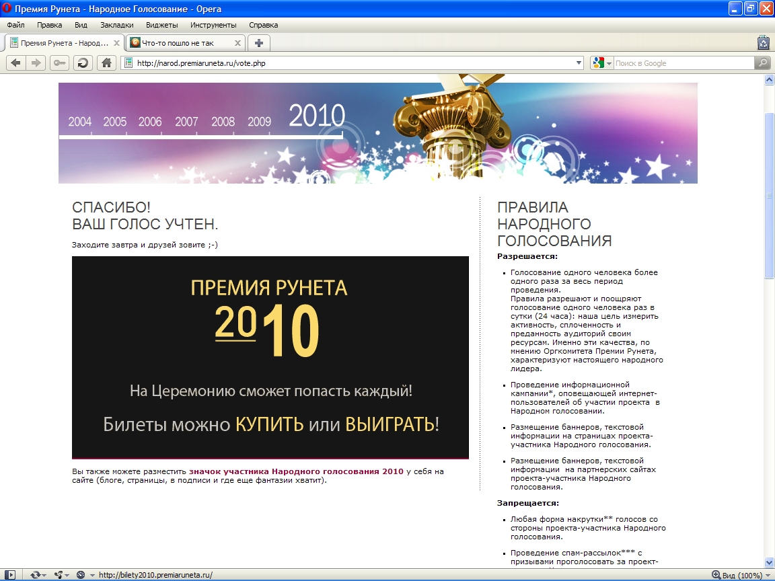Toggle the side panel in status bar
Viewport: 775px width, 581px height.
pos(9,574)
